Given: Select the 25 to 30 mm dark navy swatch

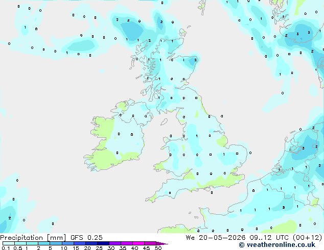Looking at the screenshot, I should tap(103, 243).
